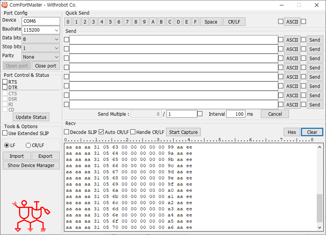This screenshot has height=235, width=326.
Task: Click the Device COM6 input field
Action: click(x=40, y=21)
